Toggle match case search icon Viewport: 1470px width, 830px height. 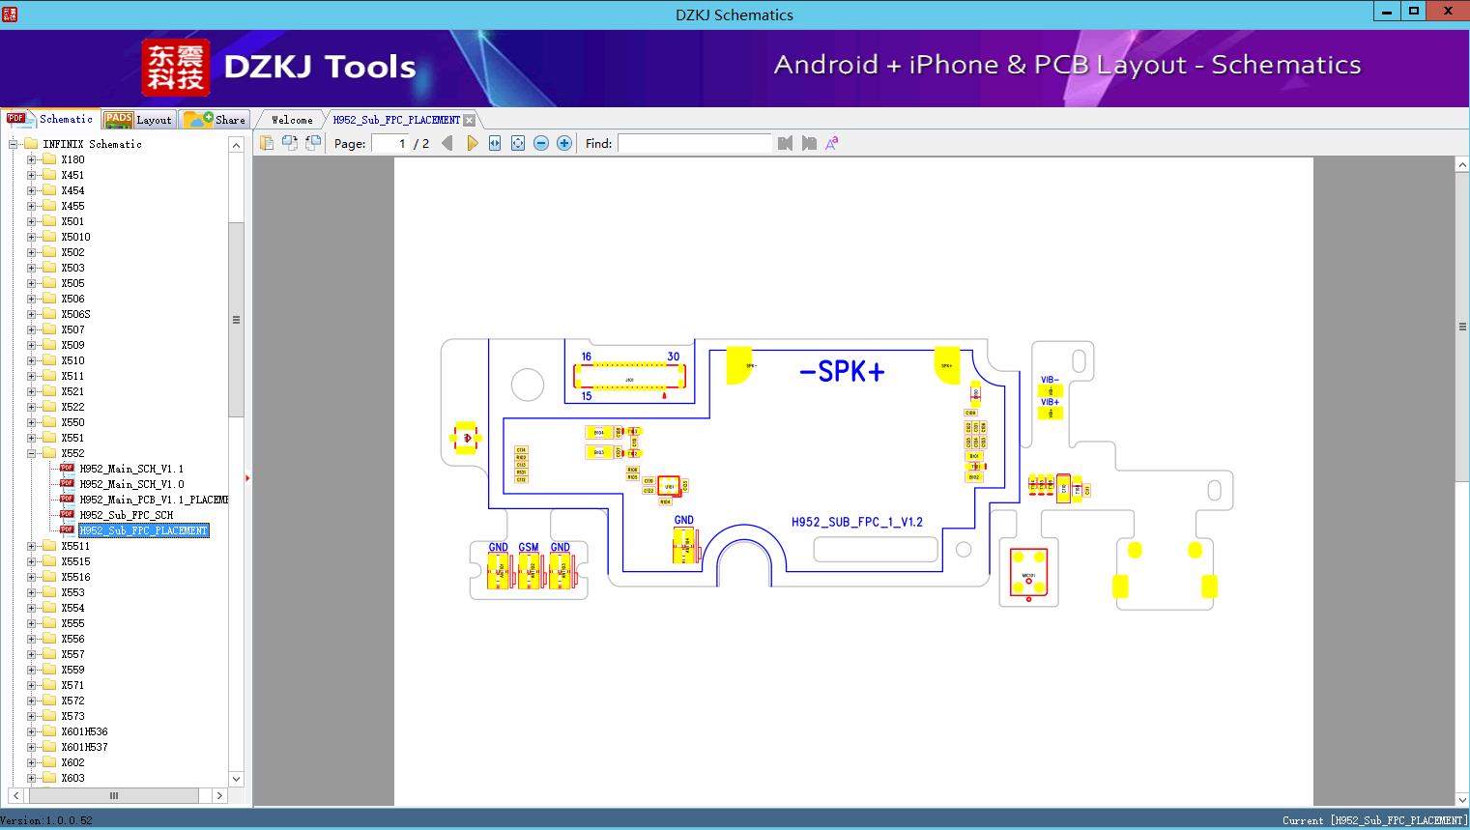(832, 143)
